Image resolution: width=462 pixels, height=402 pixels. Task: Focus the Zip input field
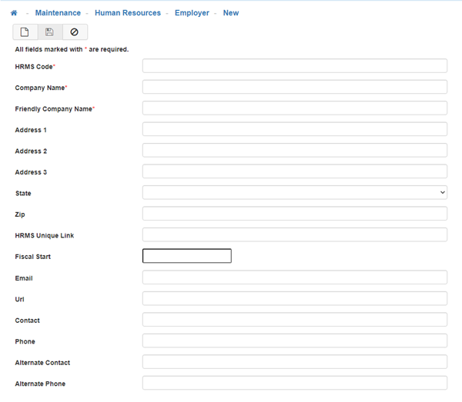coord(294,214)
